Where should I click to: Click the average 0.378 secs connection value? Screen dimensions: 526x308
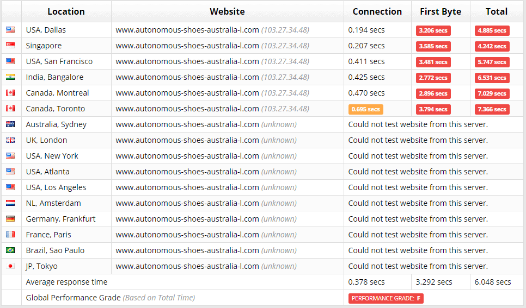[366, 282]
